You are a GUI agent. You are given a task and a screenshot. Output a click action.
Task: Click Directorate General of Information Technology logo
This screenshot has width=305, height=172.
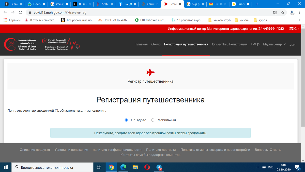click(x=61, y=44)
